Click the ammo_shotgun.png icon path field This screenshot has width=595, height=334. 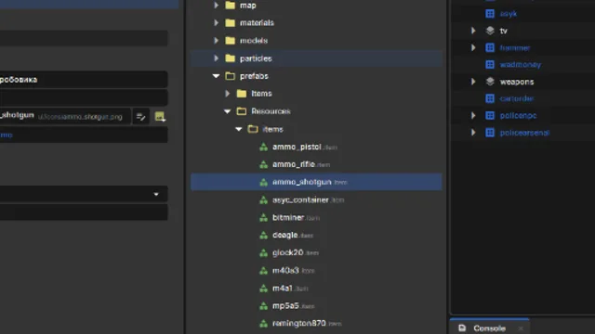coord(65,116)
